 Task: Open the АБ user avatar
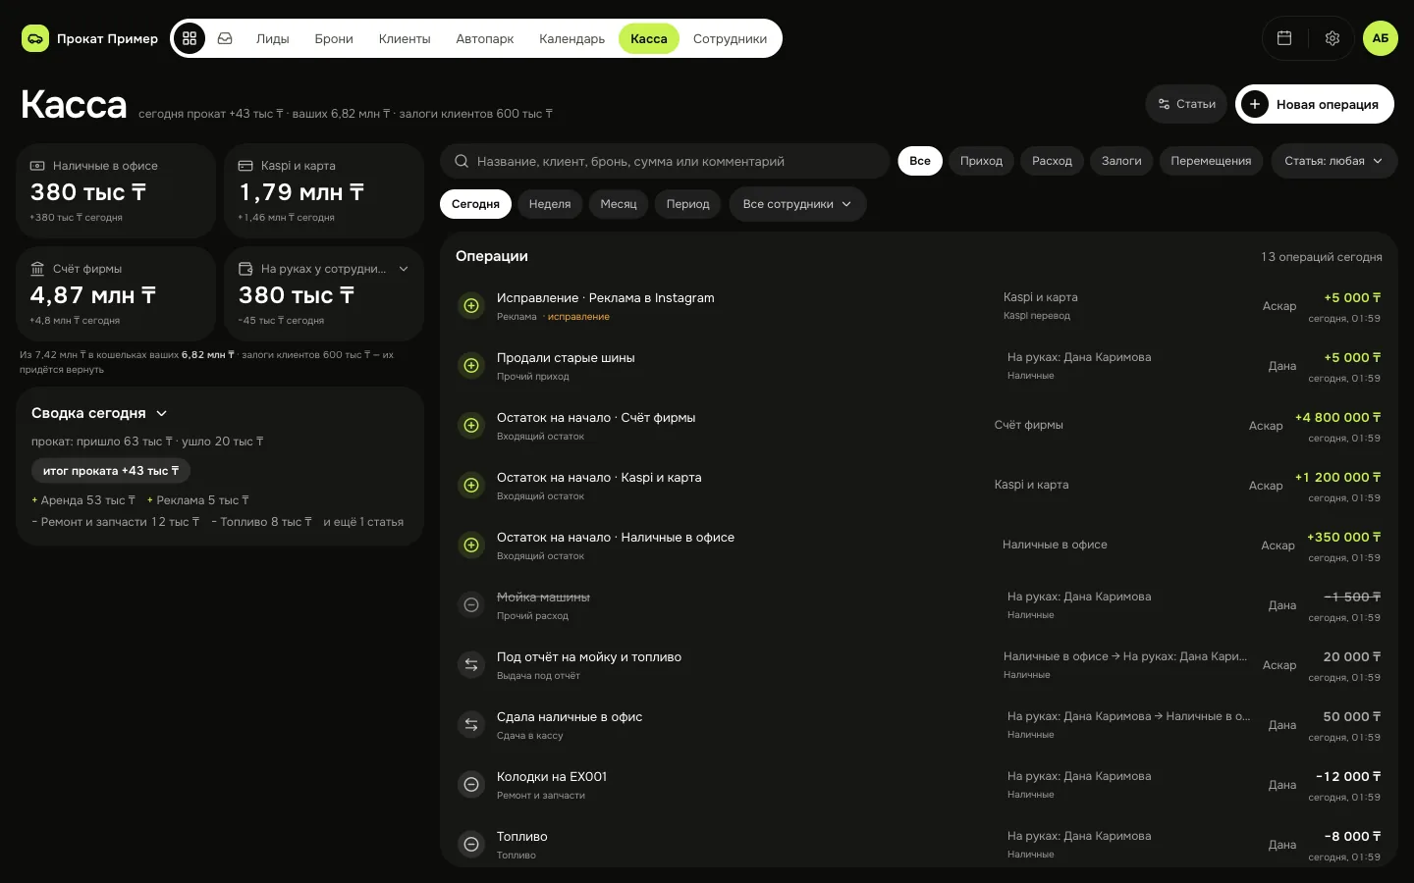coord(1381,38)
